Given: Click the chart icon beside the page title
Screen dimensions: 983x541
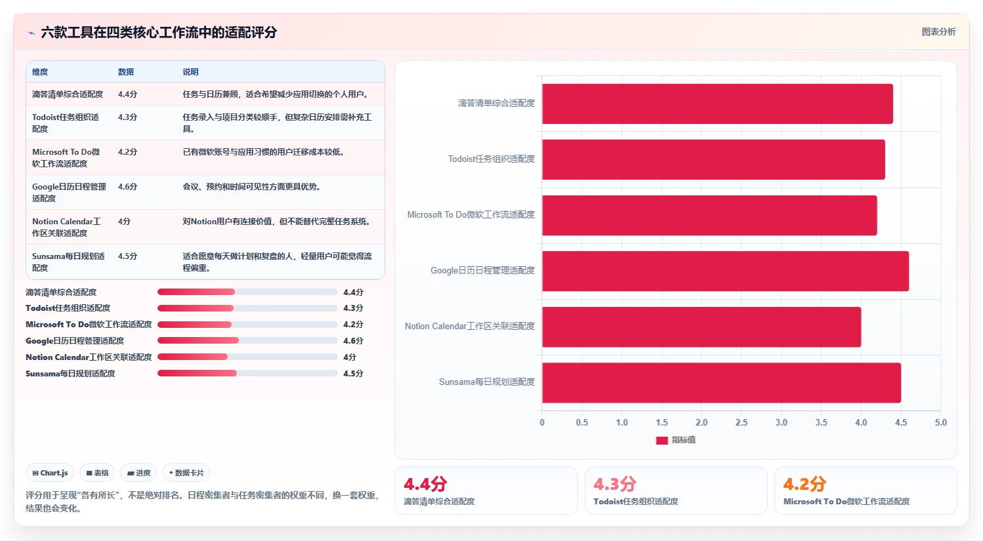Looking at the screenshot, I should 31,32.
